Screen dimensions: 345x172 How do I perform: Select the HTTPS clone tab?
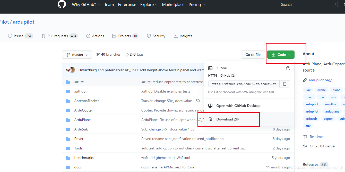pyautogui.click(x=213, y=76)
